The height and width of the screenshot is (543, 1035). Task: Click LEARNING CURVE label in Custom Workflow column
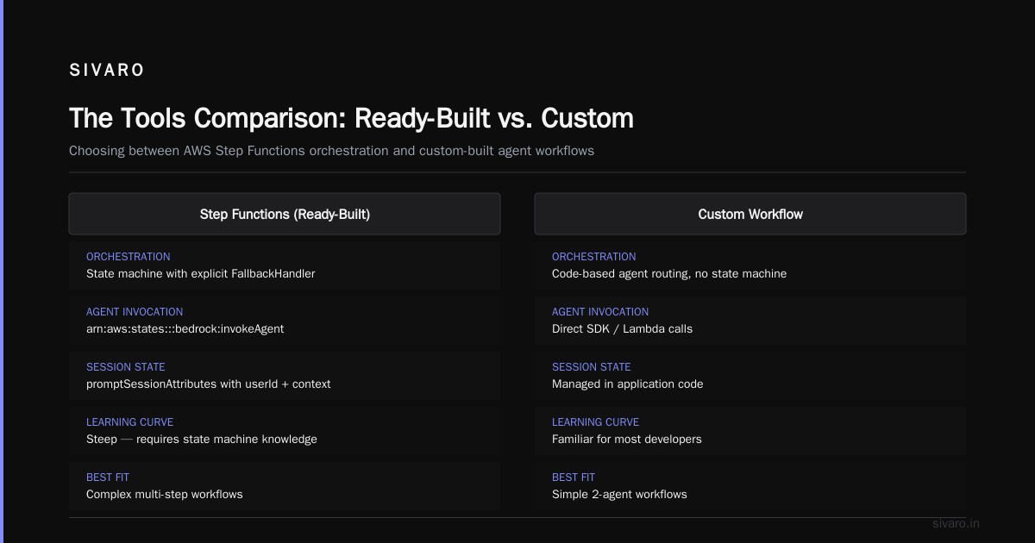pyautogui.click(x=596, y=422)
